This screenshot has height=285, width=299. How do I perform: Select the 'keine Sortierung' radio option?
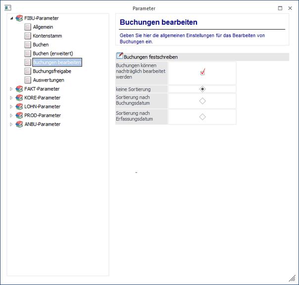coord(202,89)
